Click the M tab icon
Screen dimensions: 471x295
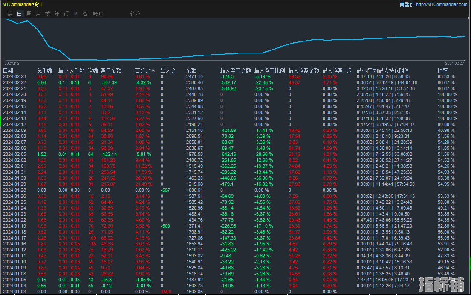click(x=76, y=14)
